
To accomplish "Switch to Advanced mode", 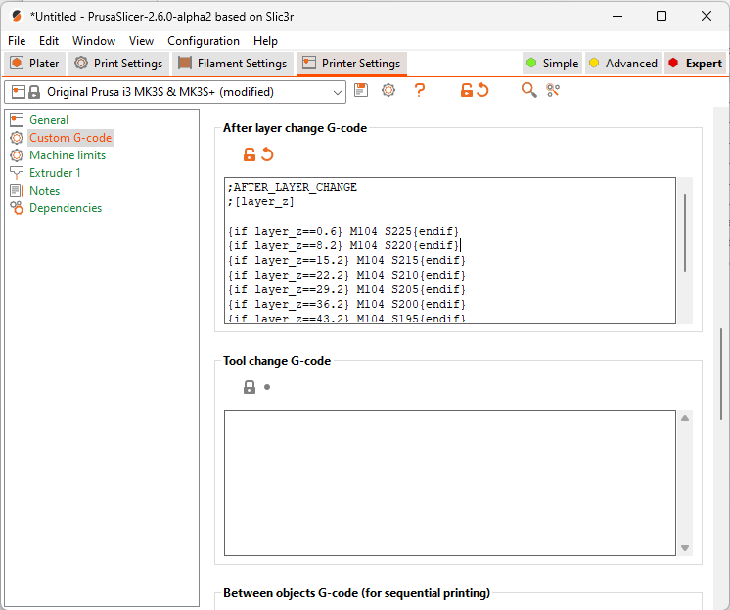I will pyautogui.click(x=622, y=64).
